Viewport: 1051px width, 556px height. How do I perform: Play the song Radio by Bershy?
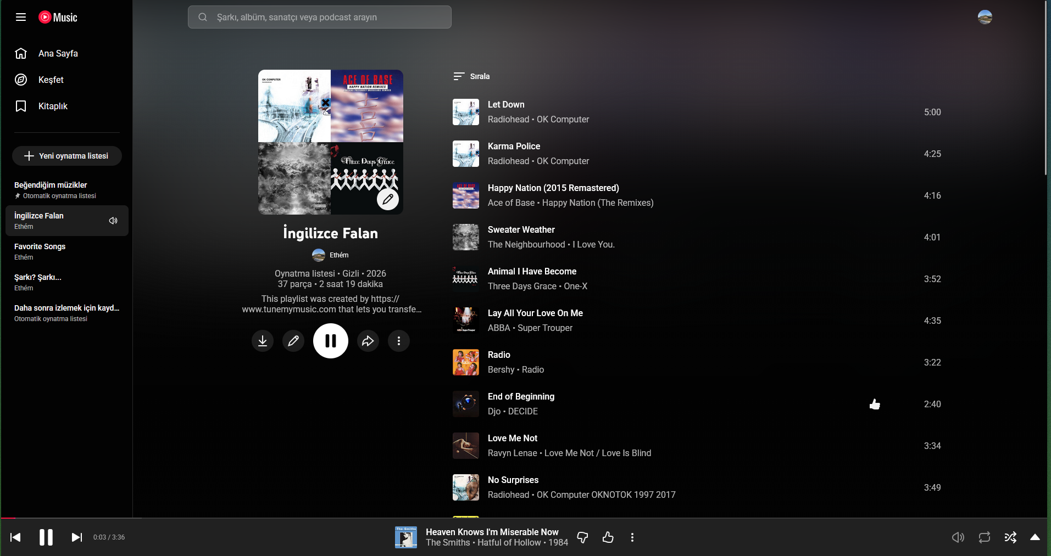click(x=499, y=355)
